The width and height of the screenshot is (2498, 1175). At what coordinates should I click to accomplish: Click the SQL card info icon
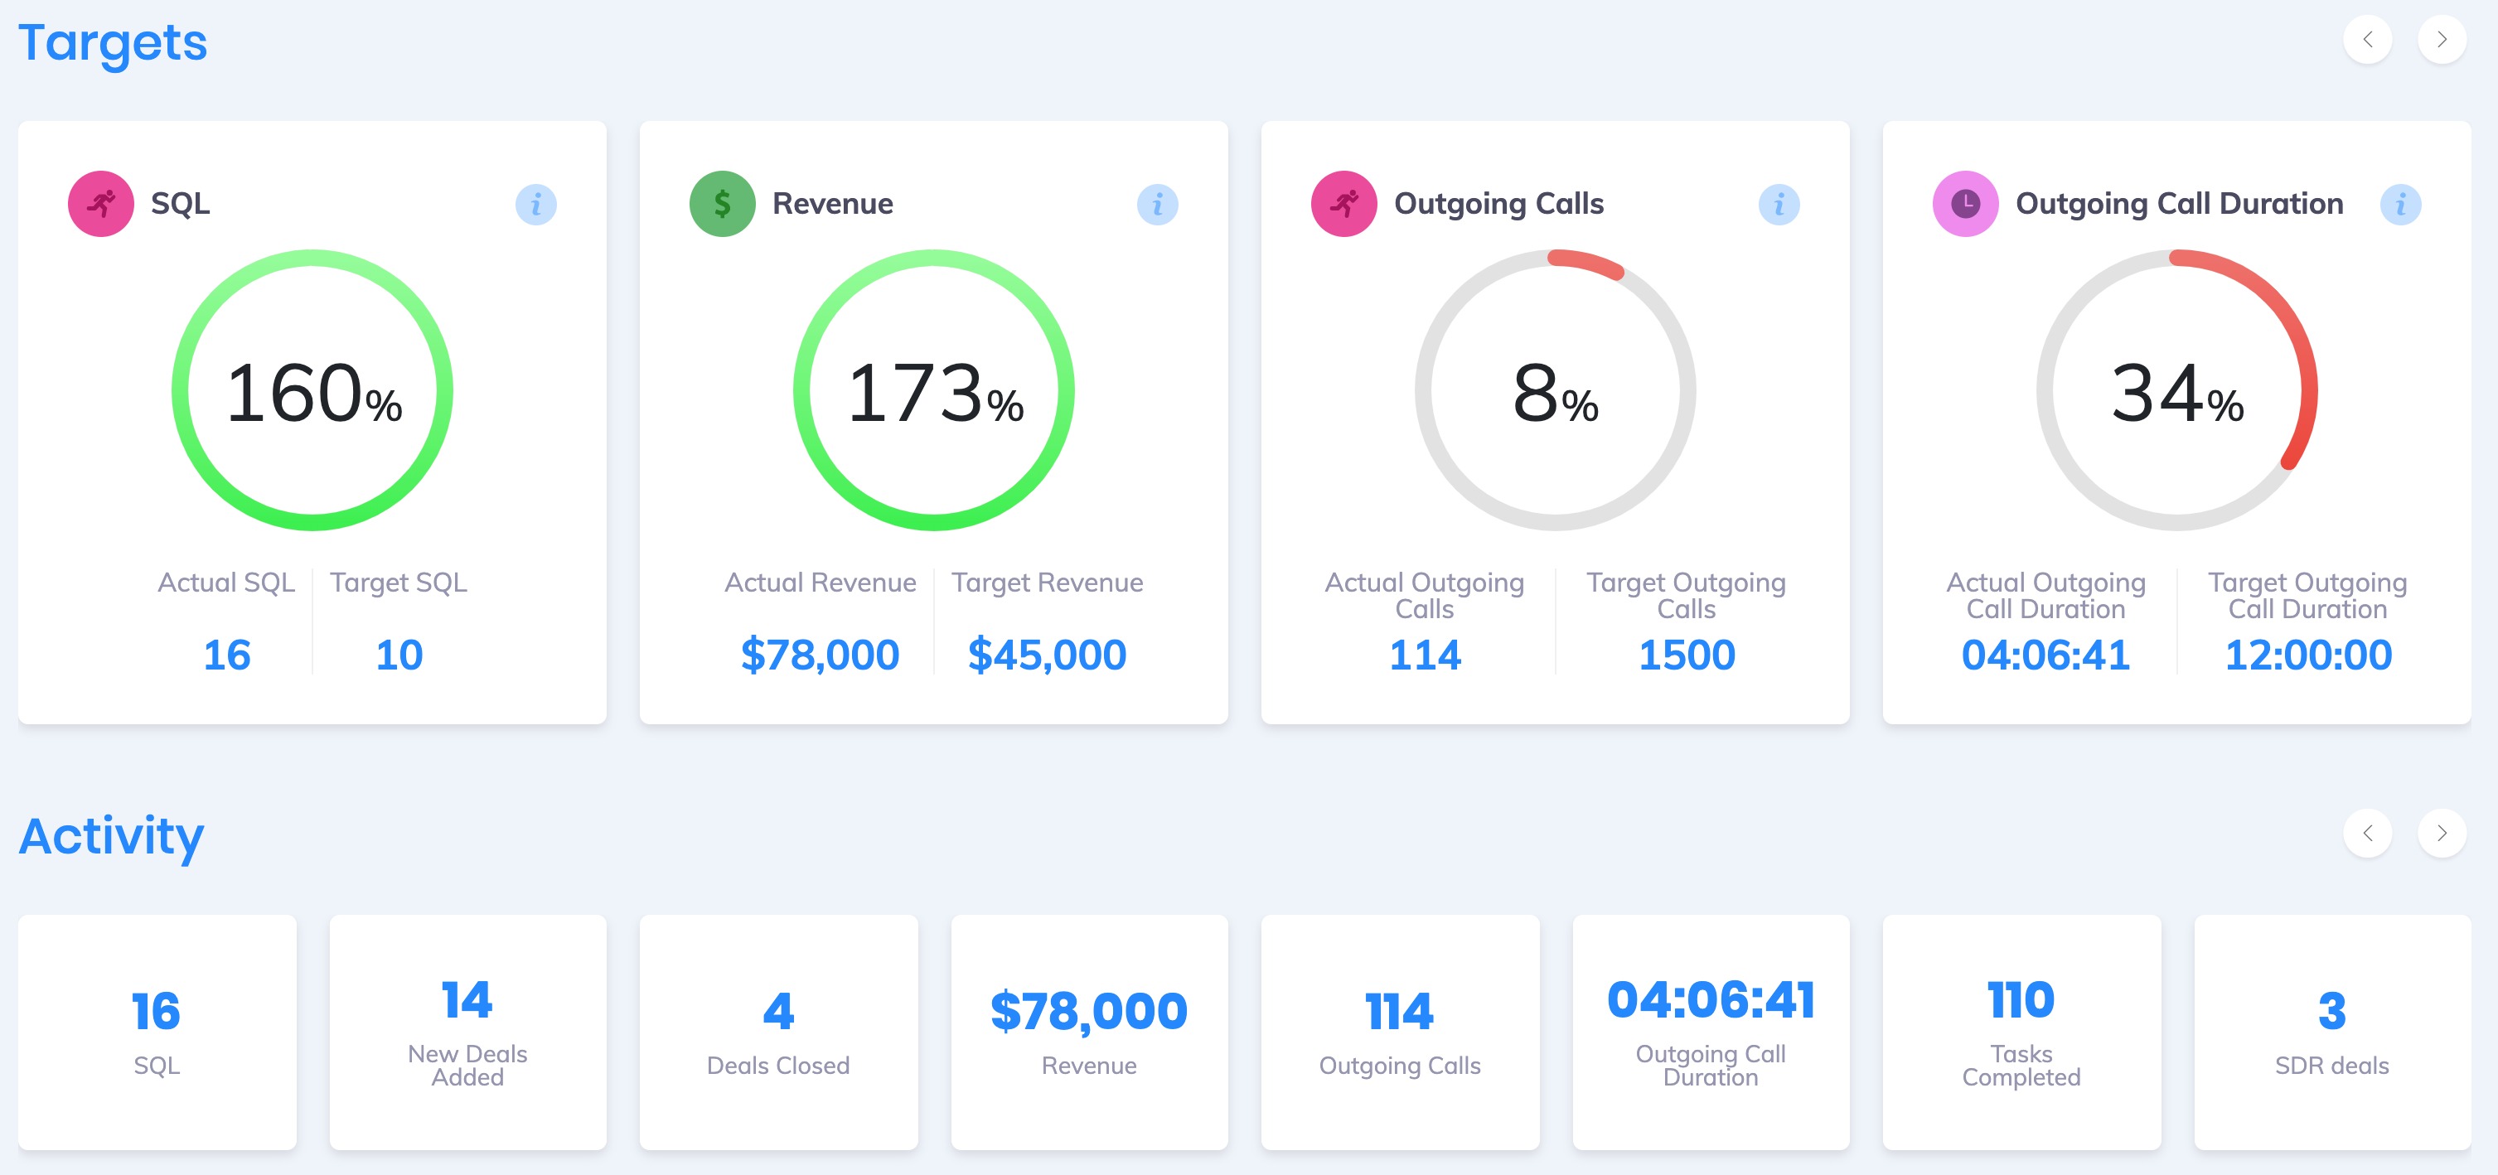pos(535,205)
